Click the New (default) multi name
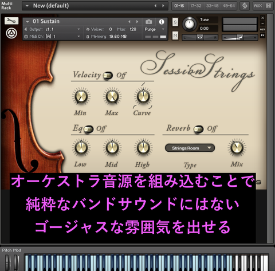The height and width of the screenshot is (271, 275). coord(51,6)
